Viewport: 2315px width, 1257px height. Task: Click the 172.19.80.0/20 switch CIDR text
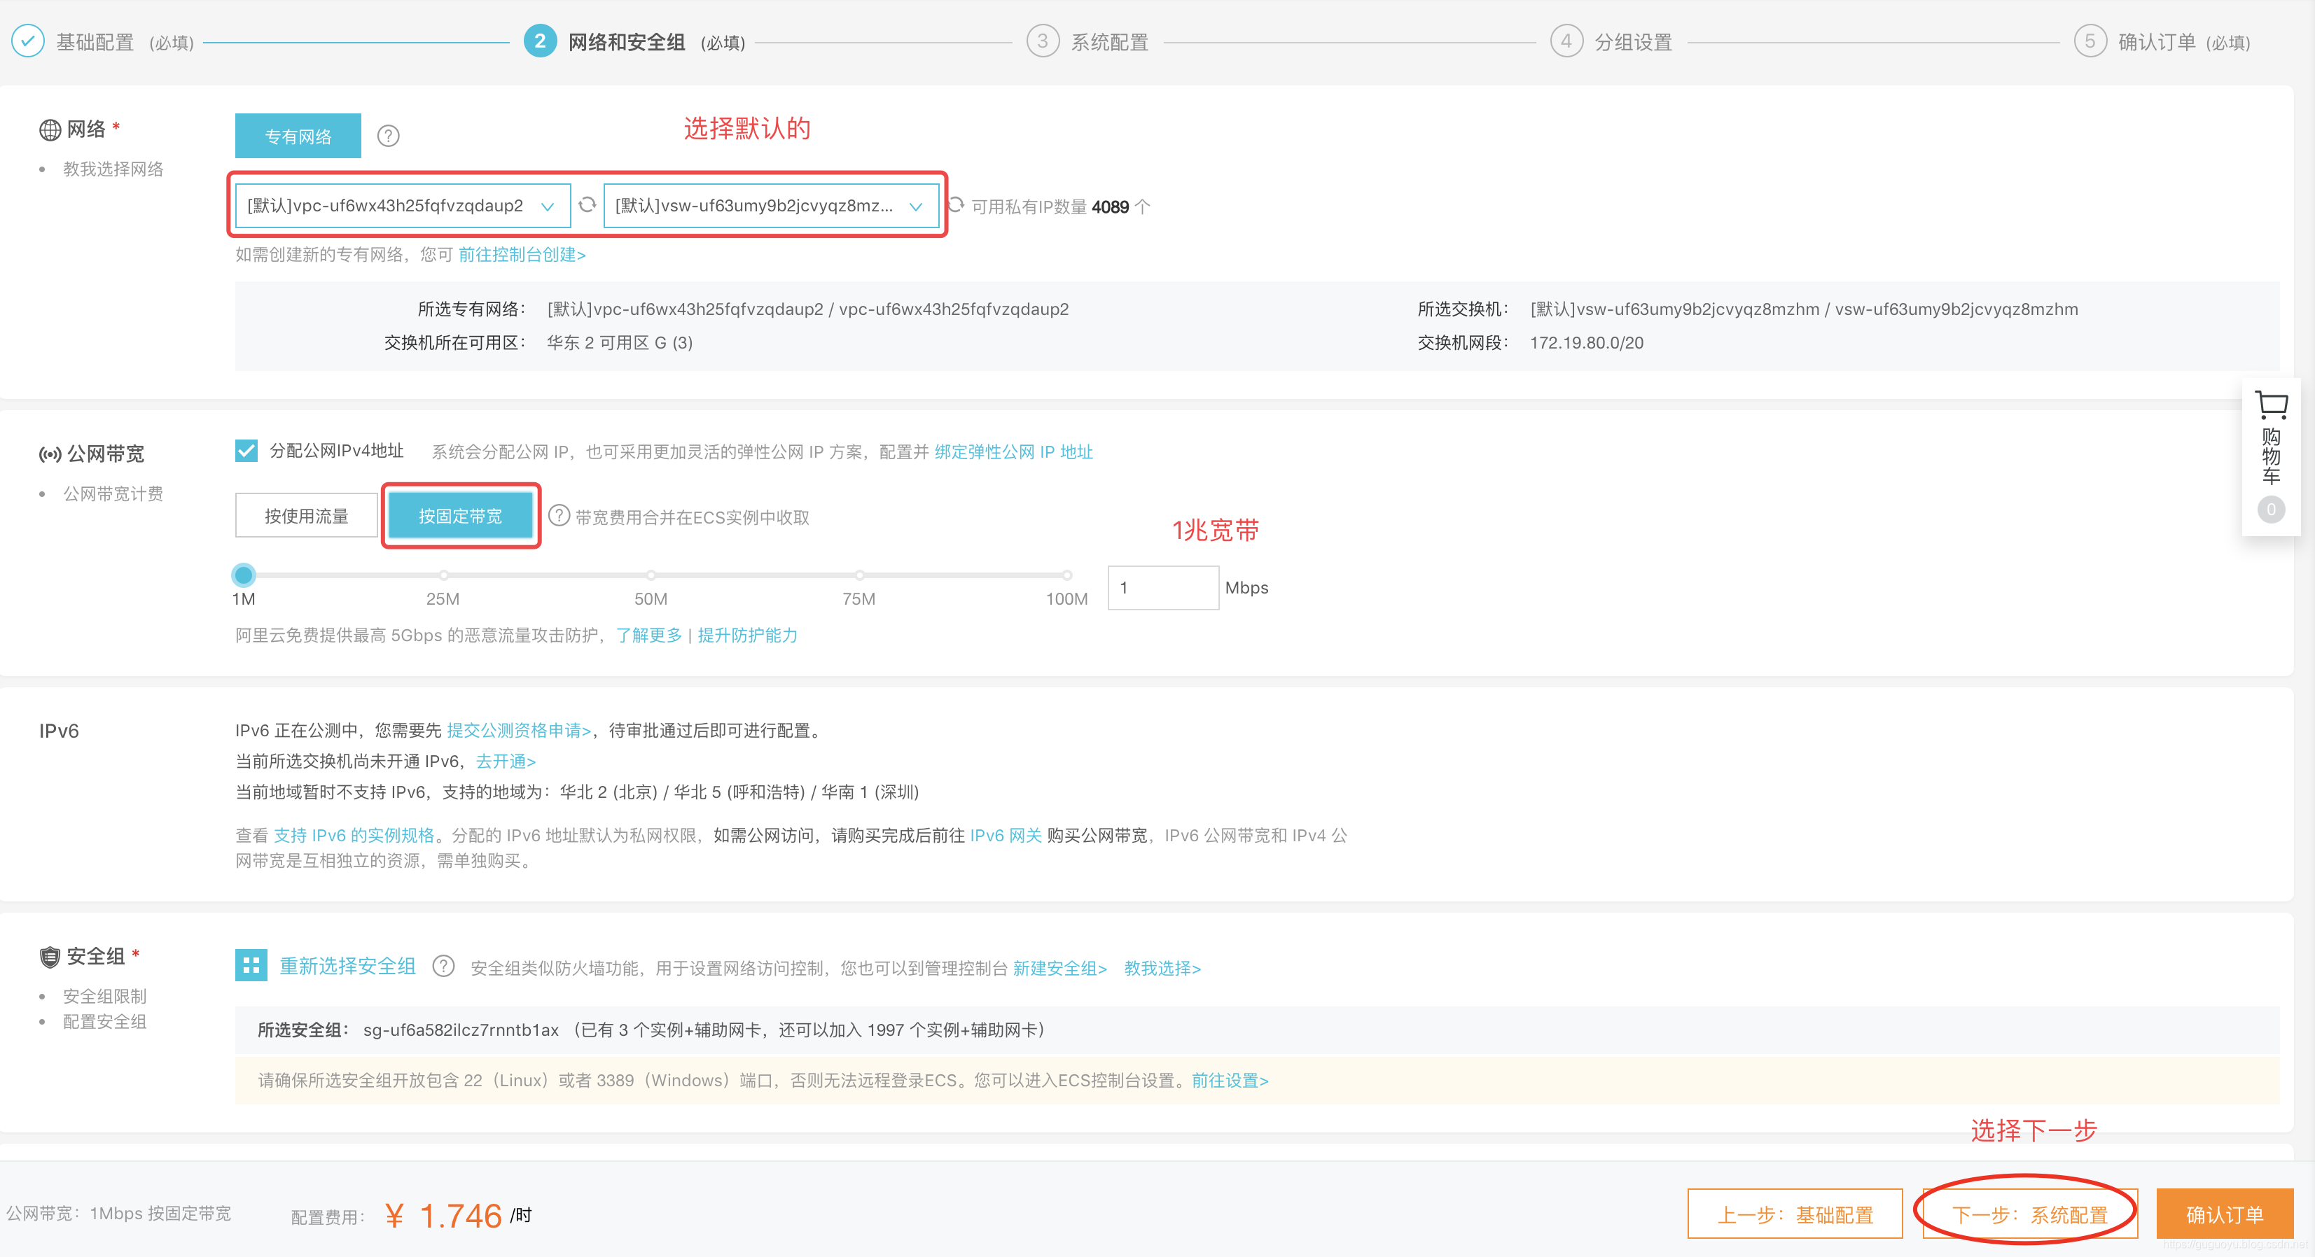tap(1586, 343)
